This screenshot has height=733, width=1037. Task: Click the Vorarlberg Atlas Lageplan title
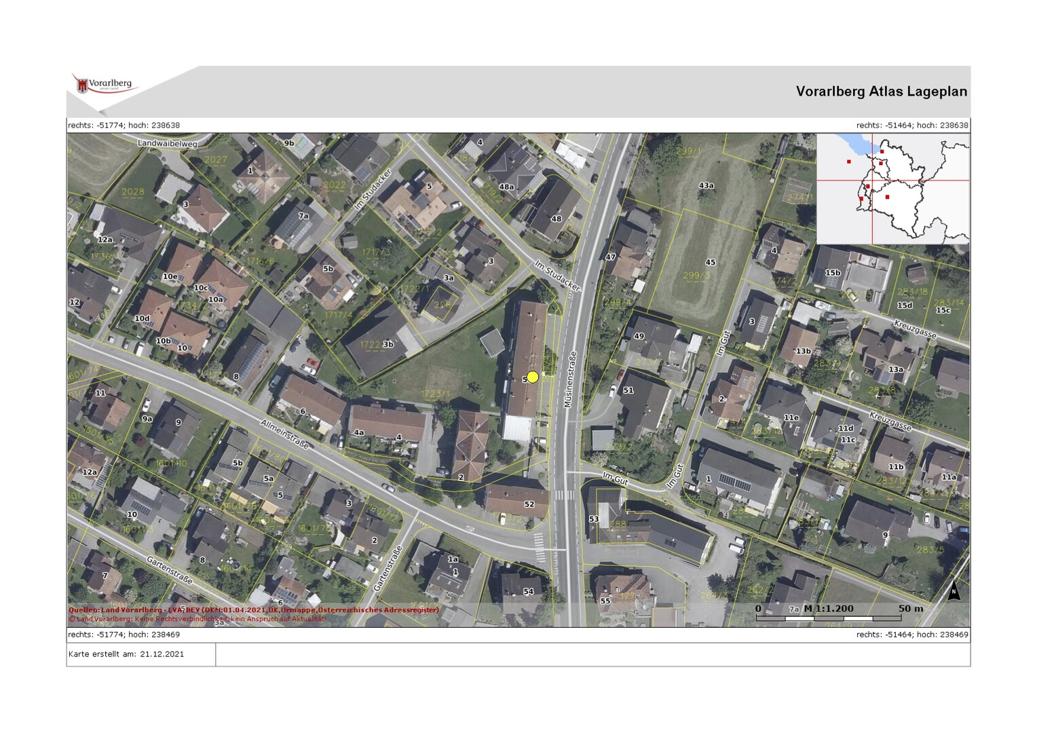coord(881,92)
